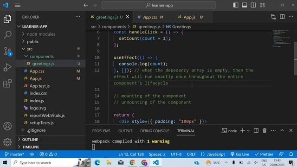Image resolution: width=297 pixels, height=167 pixels.
Task: Open the Extensions view
Action: [7, 83]
